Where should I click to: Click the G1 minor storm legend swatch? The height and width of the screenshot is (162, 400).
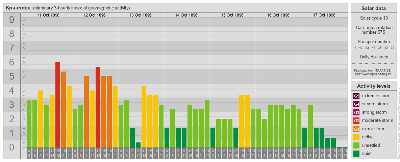pyautogui.click(x=356, y=129)
